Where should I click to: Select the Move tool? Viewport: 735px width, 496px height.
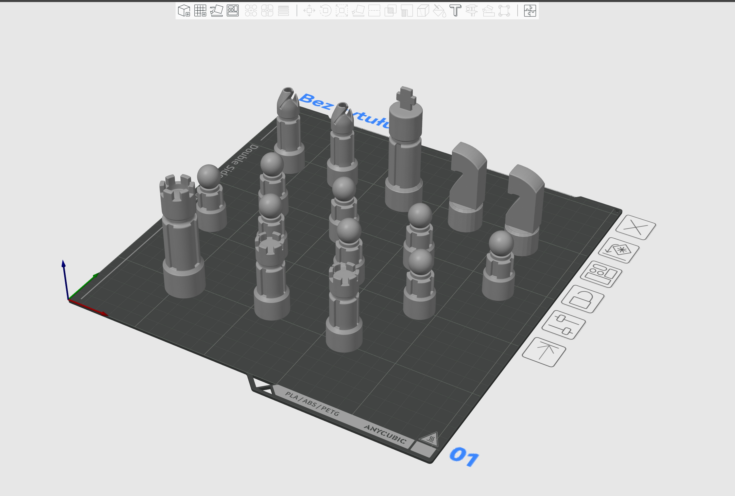[x=309, y=10]
